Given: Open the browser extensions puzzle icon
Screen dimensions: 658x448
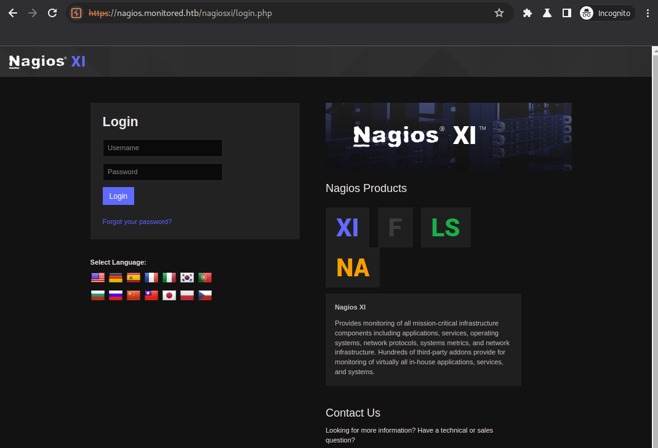Looking at the screenshot, I should 527,12.
